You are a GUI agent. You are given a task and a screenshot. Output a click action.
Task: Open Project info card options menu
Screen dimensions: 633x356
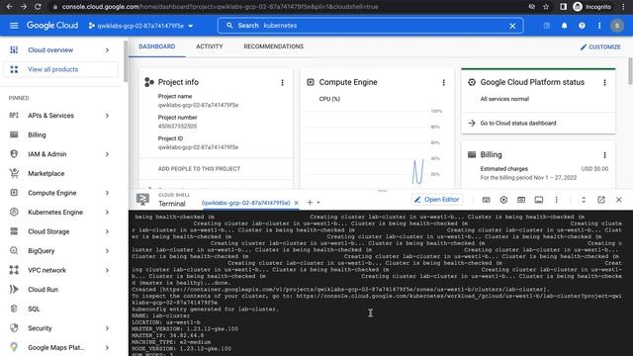point(282,82)
